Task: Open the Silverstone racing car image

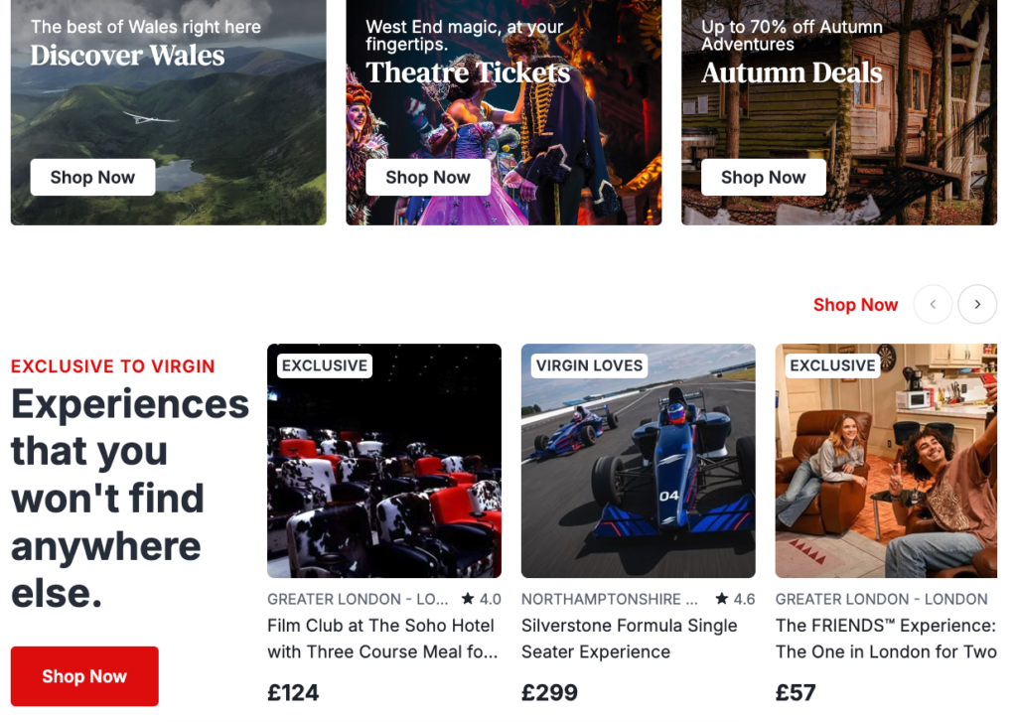Action: tap(639, 461)
